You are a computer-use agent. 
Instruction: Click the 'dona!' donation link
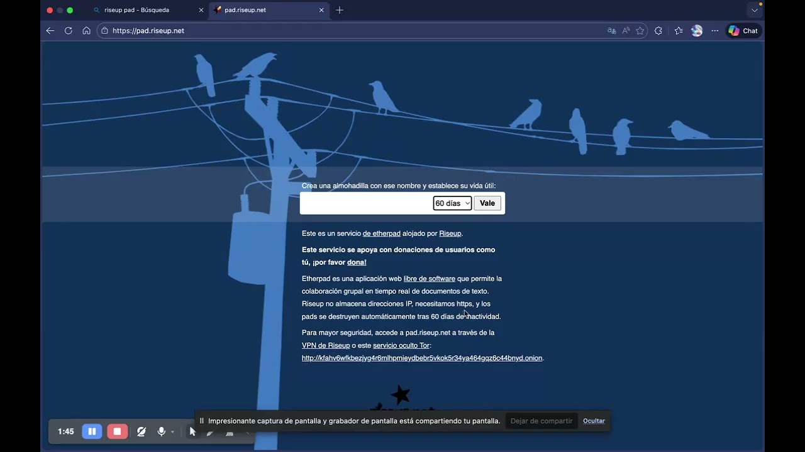[357, 262]
